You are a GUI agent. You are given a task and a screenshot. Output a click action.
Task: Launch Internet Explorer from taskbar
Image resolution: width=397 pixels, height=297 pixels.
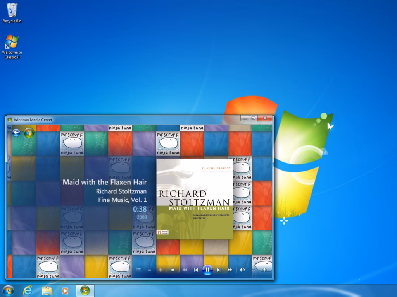pos(28,291)
